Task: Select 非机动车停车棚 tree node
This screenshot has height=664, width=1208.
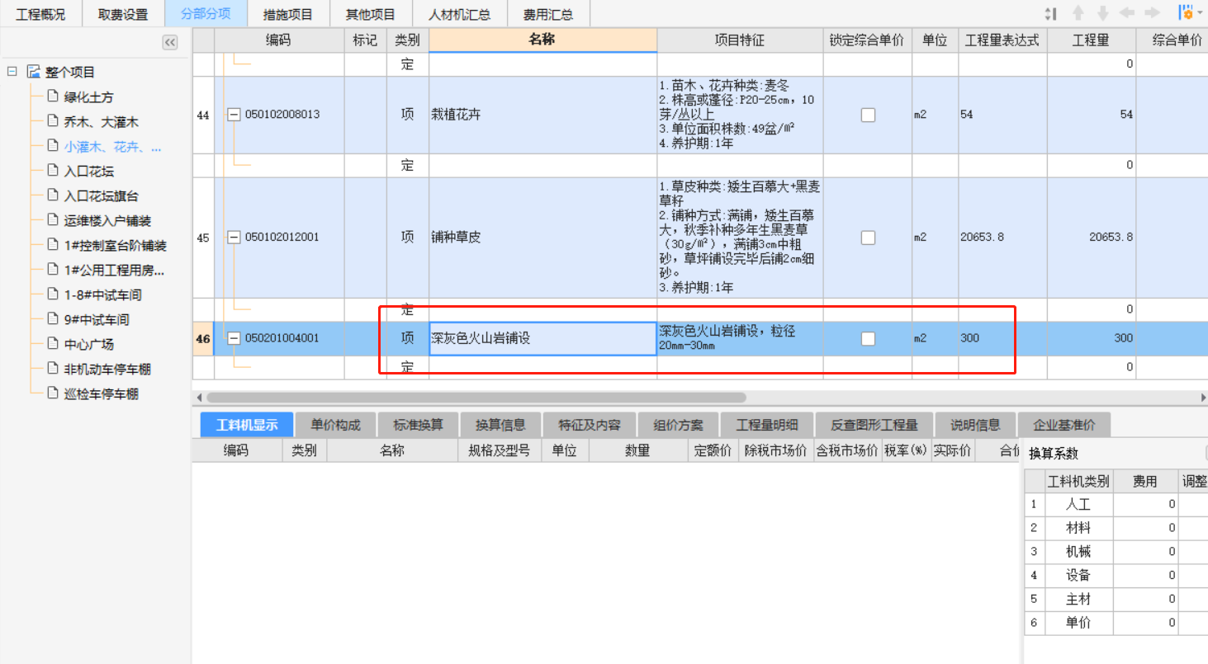Action: tap(108, 370)
